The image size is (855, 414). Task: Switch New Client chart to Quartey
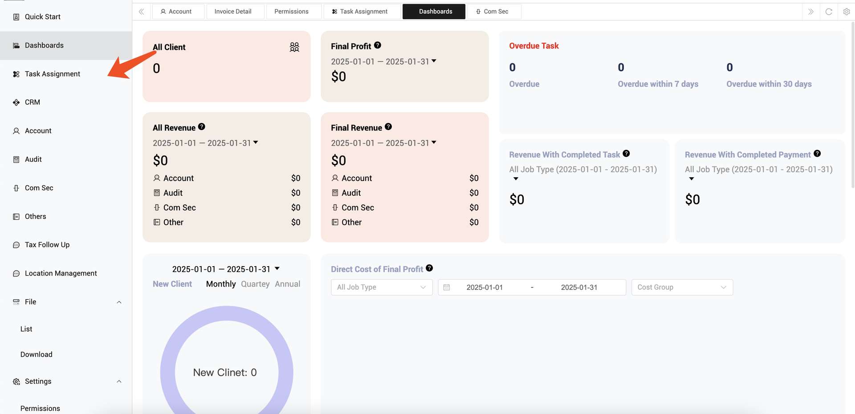(x=255, y=284)
